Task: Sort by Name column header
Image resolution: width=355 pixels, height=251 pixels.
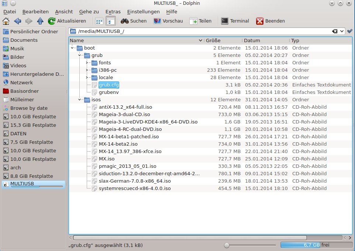Action: [136, 40]
